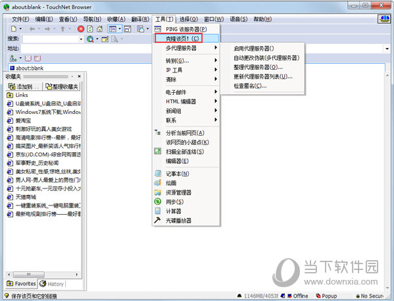Image resolution: width=394 pixels, height=301 pixels.
Task: Open the 爱淘宝 favorite
Action: [x=19, y=121]
